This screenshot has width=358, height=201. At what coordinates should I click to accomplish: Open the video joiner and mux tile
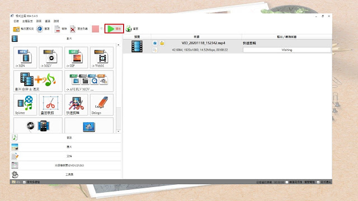click(38, 81)
